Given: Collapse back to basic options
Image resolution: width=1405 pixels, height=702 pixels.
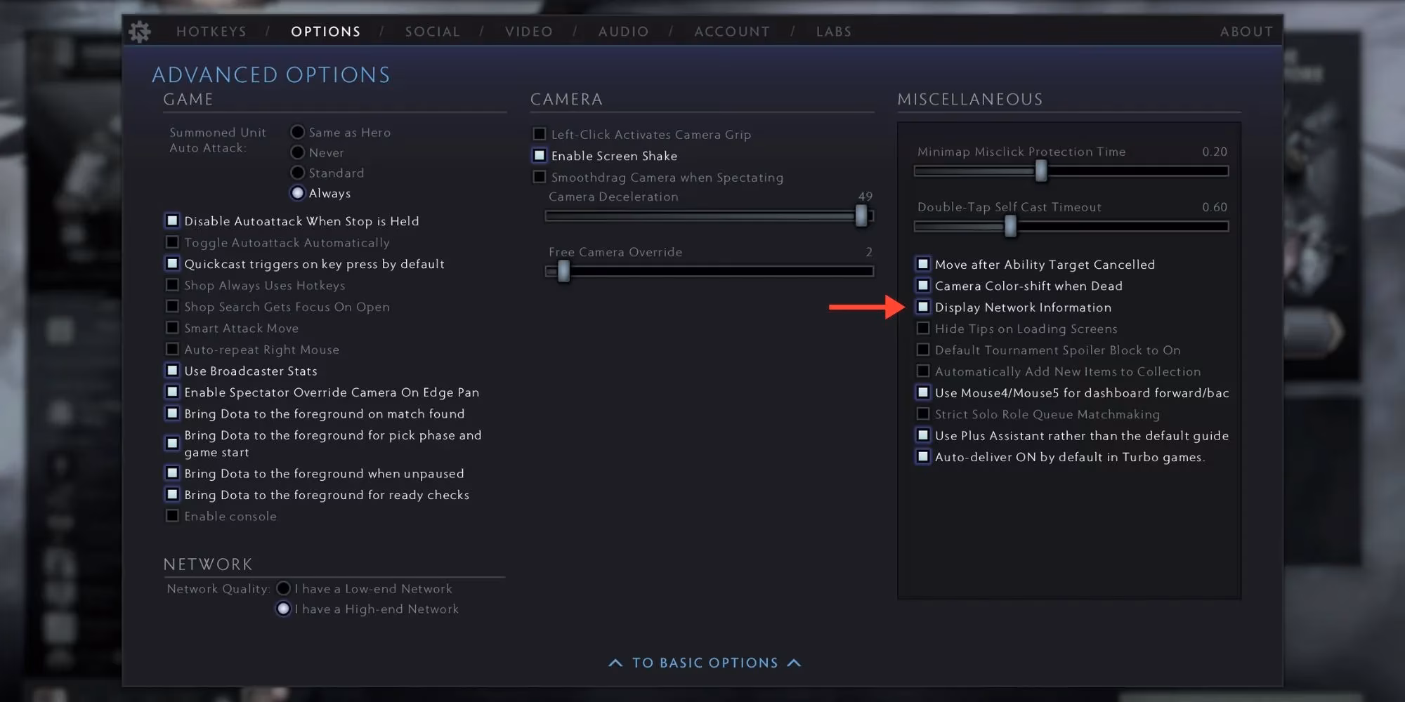Looking at the screenshot, I should click(x=703, y=662).
